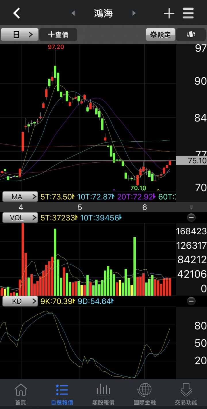The height and width of the screenshot is (409, 207).
Task: Tap the 10T:72.87 moving average value
Action: 96,197
